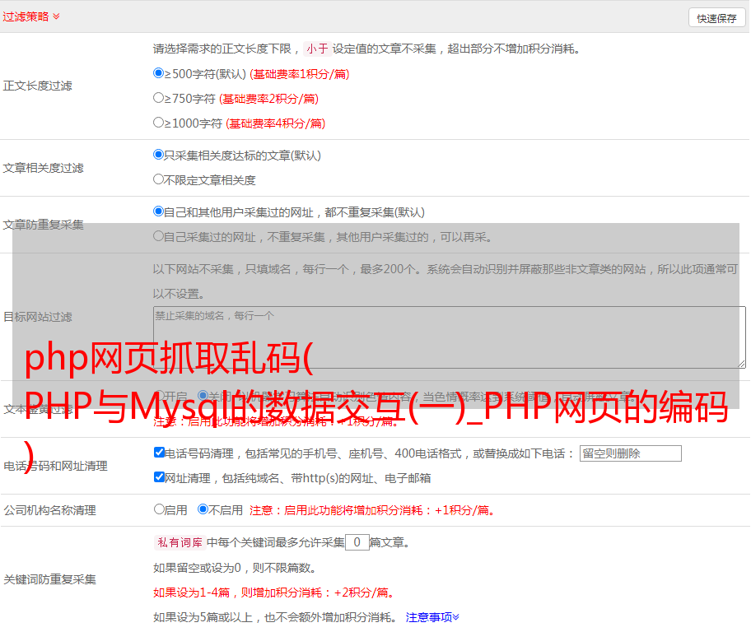Click text 如果留空或设为0,则不限篇数
Screen dimensions: 751x632
point(235,568)
